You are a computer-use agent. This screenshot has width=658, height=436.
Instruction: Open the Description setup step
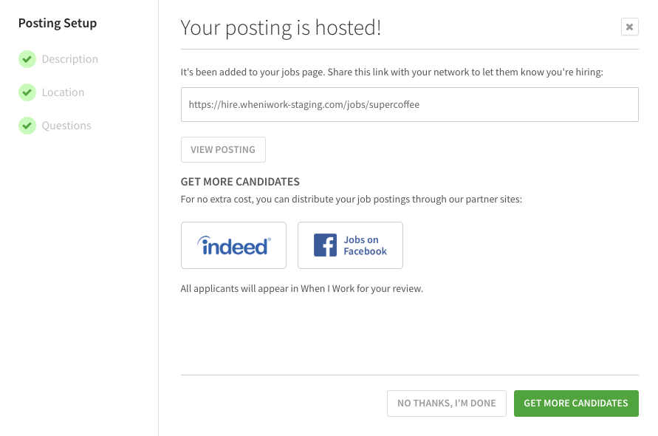(x=69, y=59)
